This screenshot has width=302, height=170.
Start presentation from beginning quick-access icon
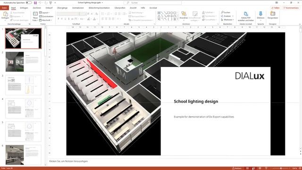pyautogui.click(x=50, y=3)
